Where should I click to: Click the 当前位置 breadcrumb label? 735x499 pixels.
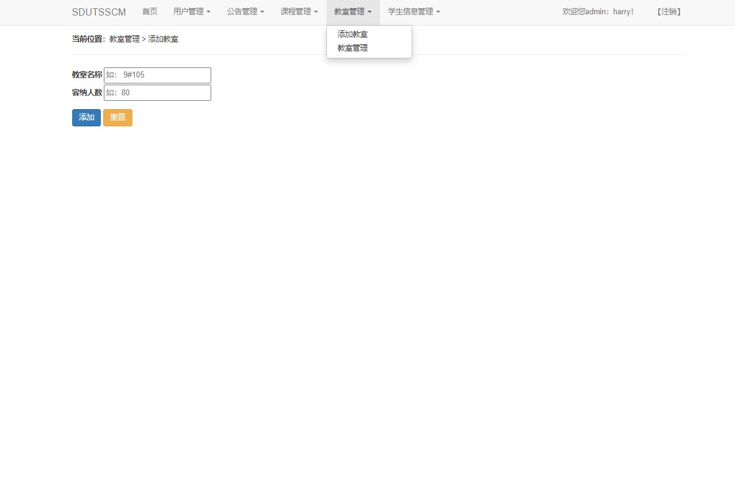[87, 38]
